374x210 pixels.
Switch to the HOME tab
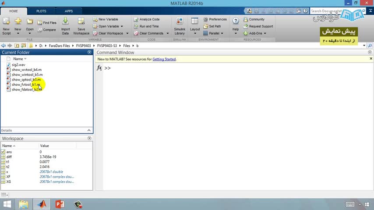[x=14, y=11]
